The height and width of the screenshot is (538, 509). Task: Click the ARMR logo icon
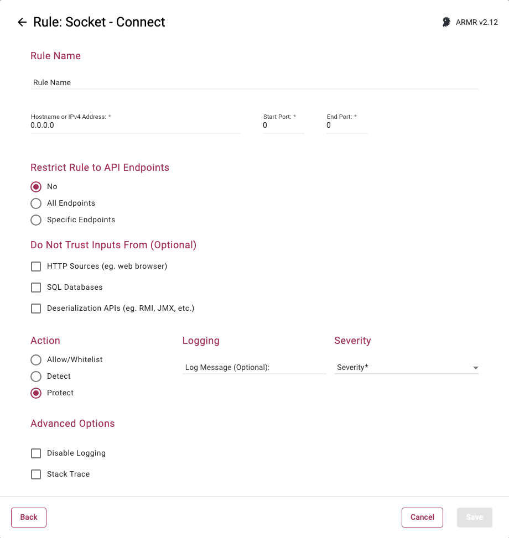[x=446, y=22]
